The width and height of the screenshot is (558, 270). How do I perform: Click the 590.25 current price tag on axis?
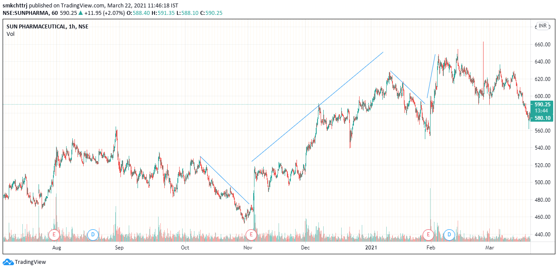click(x=542, y=105)
